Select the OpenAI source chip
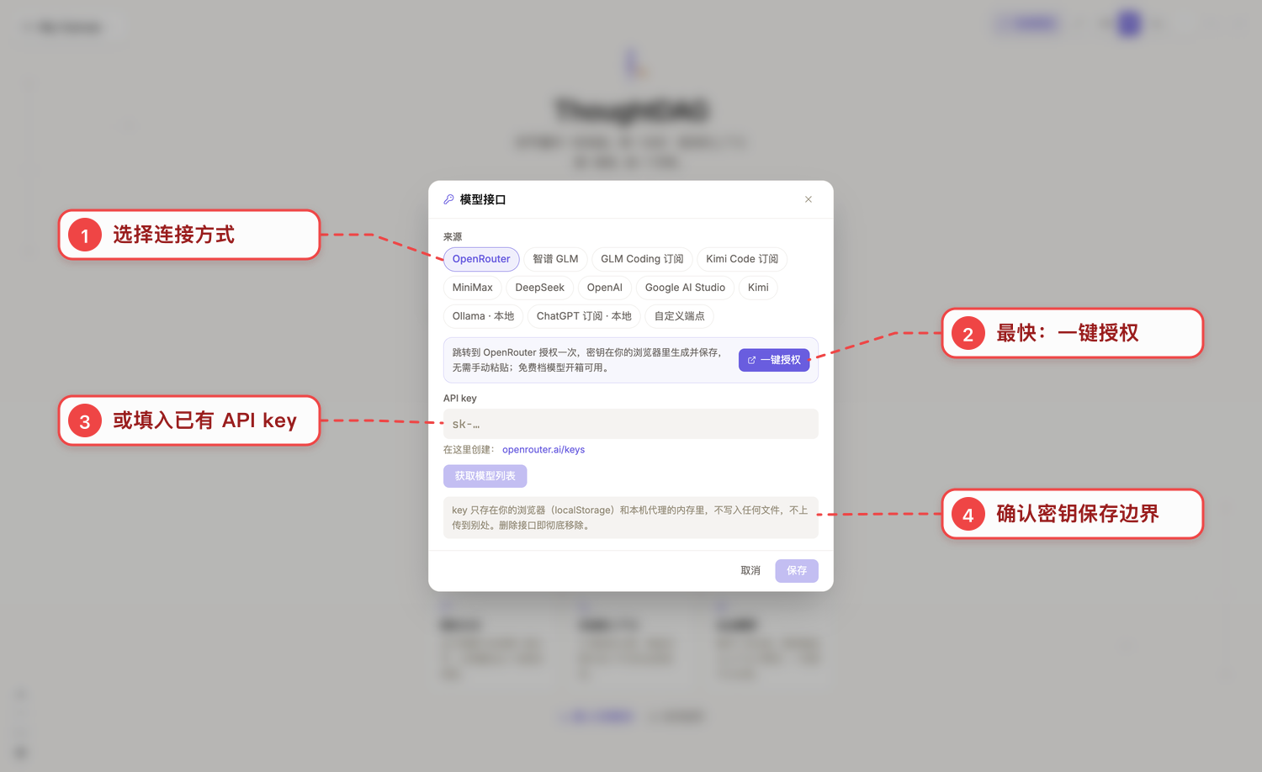 605,288
